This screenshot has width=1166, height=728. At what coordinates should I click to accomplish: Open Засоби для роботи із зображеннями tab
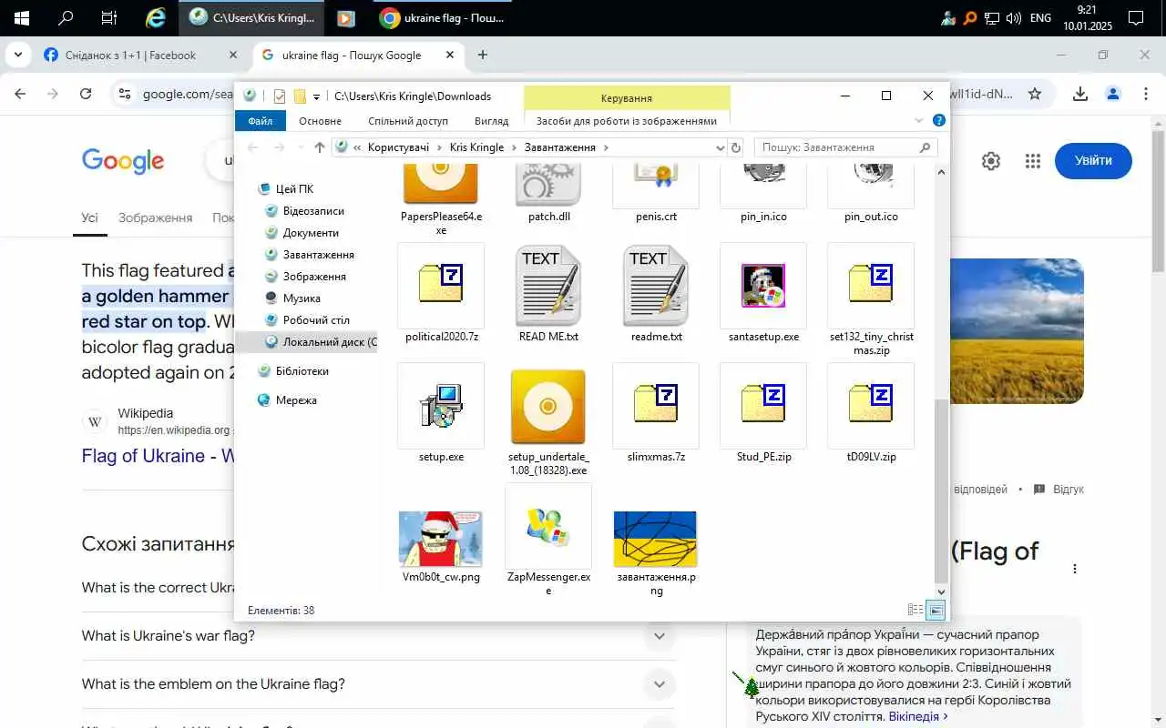[627, 121]
